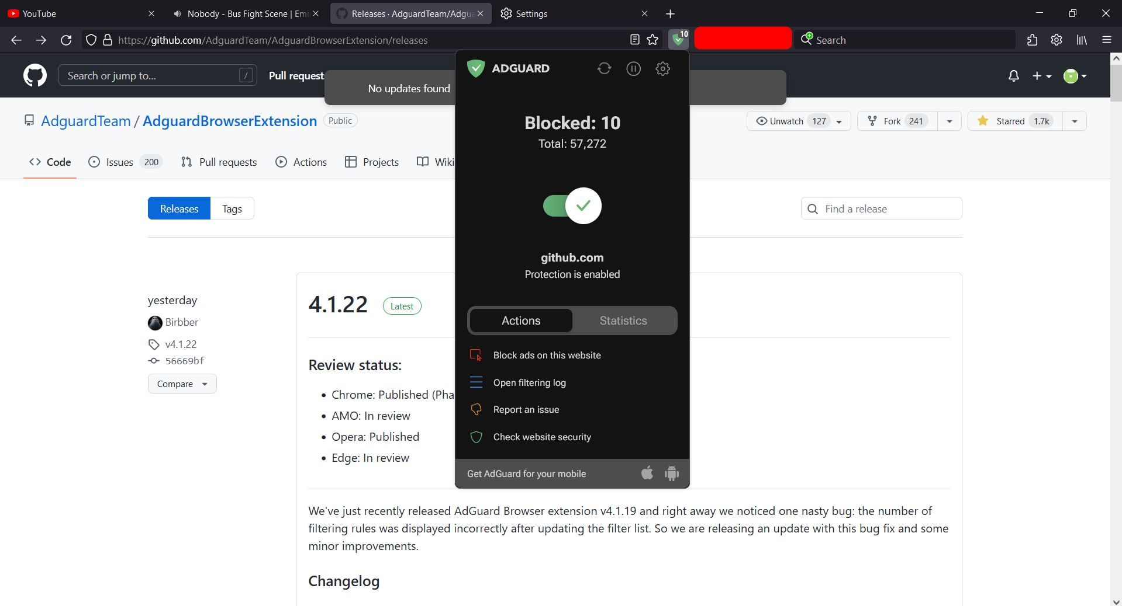Toggle reader view icon in address bar

pos(635,40)
